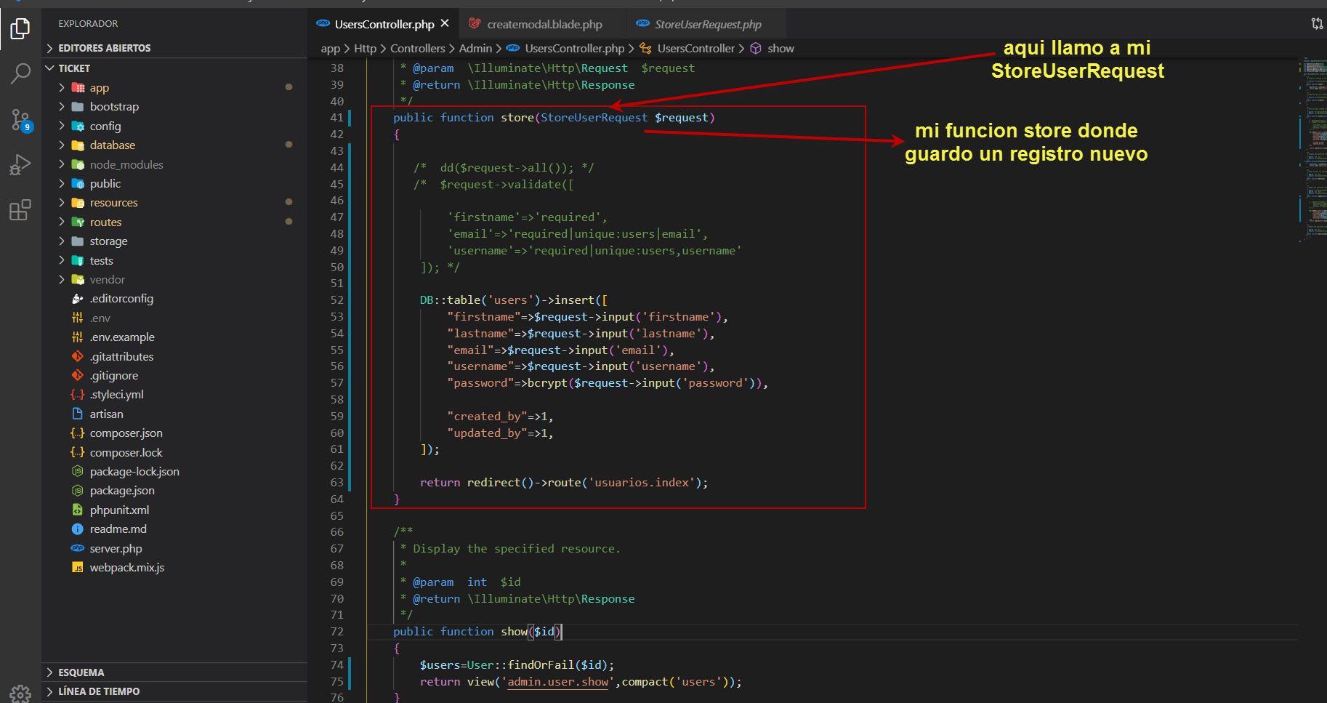Expand the vendor folder
This screenshot has width=1327, height=703.
click(x=174, y=279)
